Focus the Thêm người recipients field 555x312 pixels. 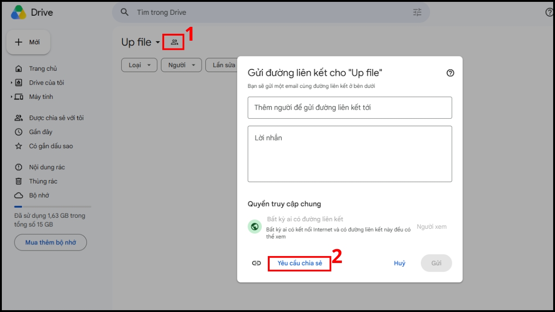click(350, 108)
